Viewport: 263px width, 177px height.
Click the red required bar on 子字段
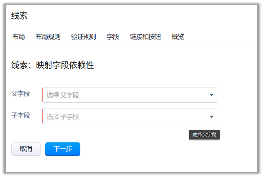[43, 117]
